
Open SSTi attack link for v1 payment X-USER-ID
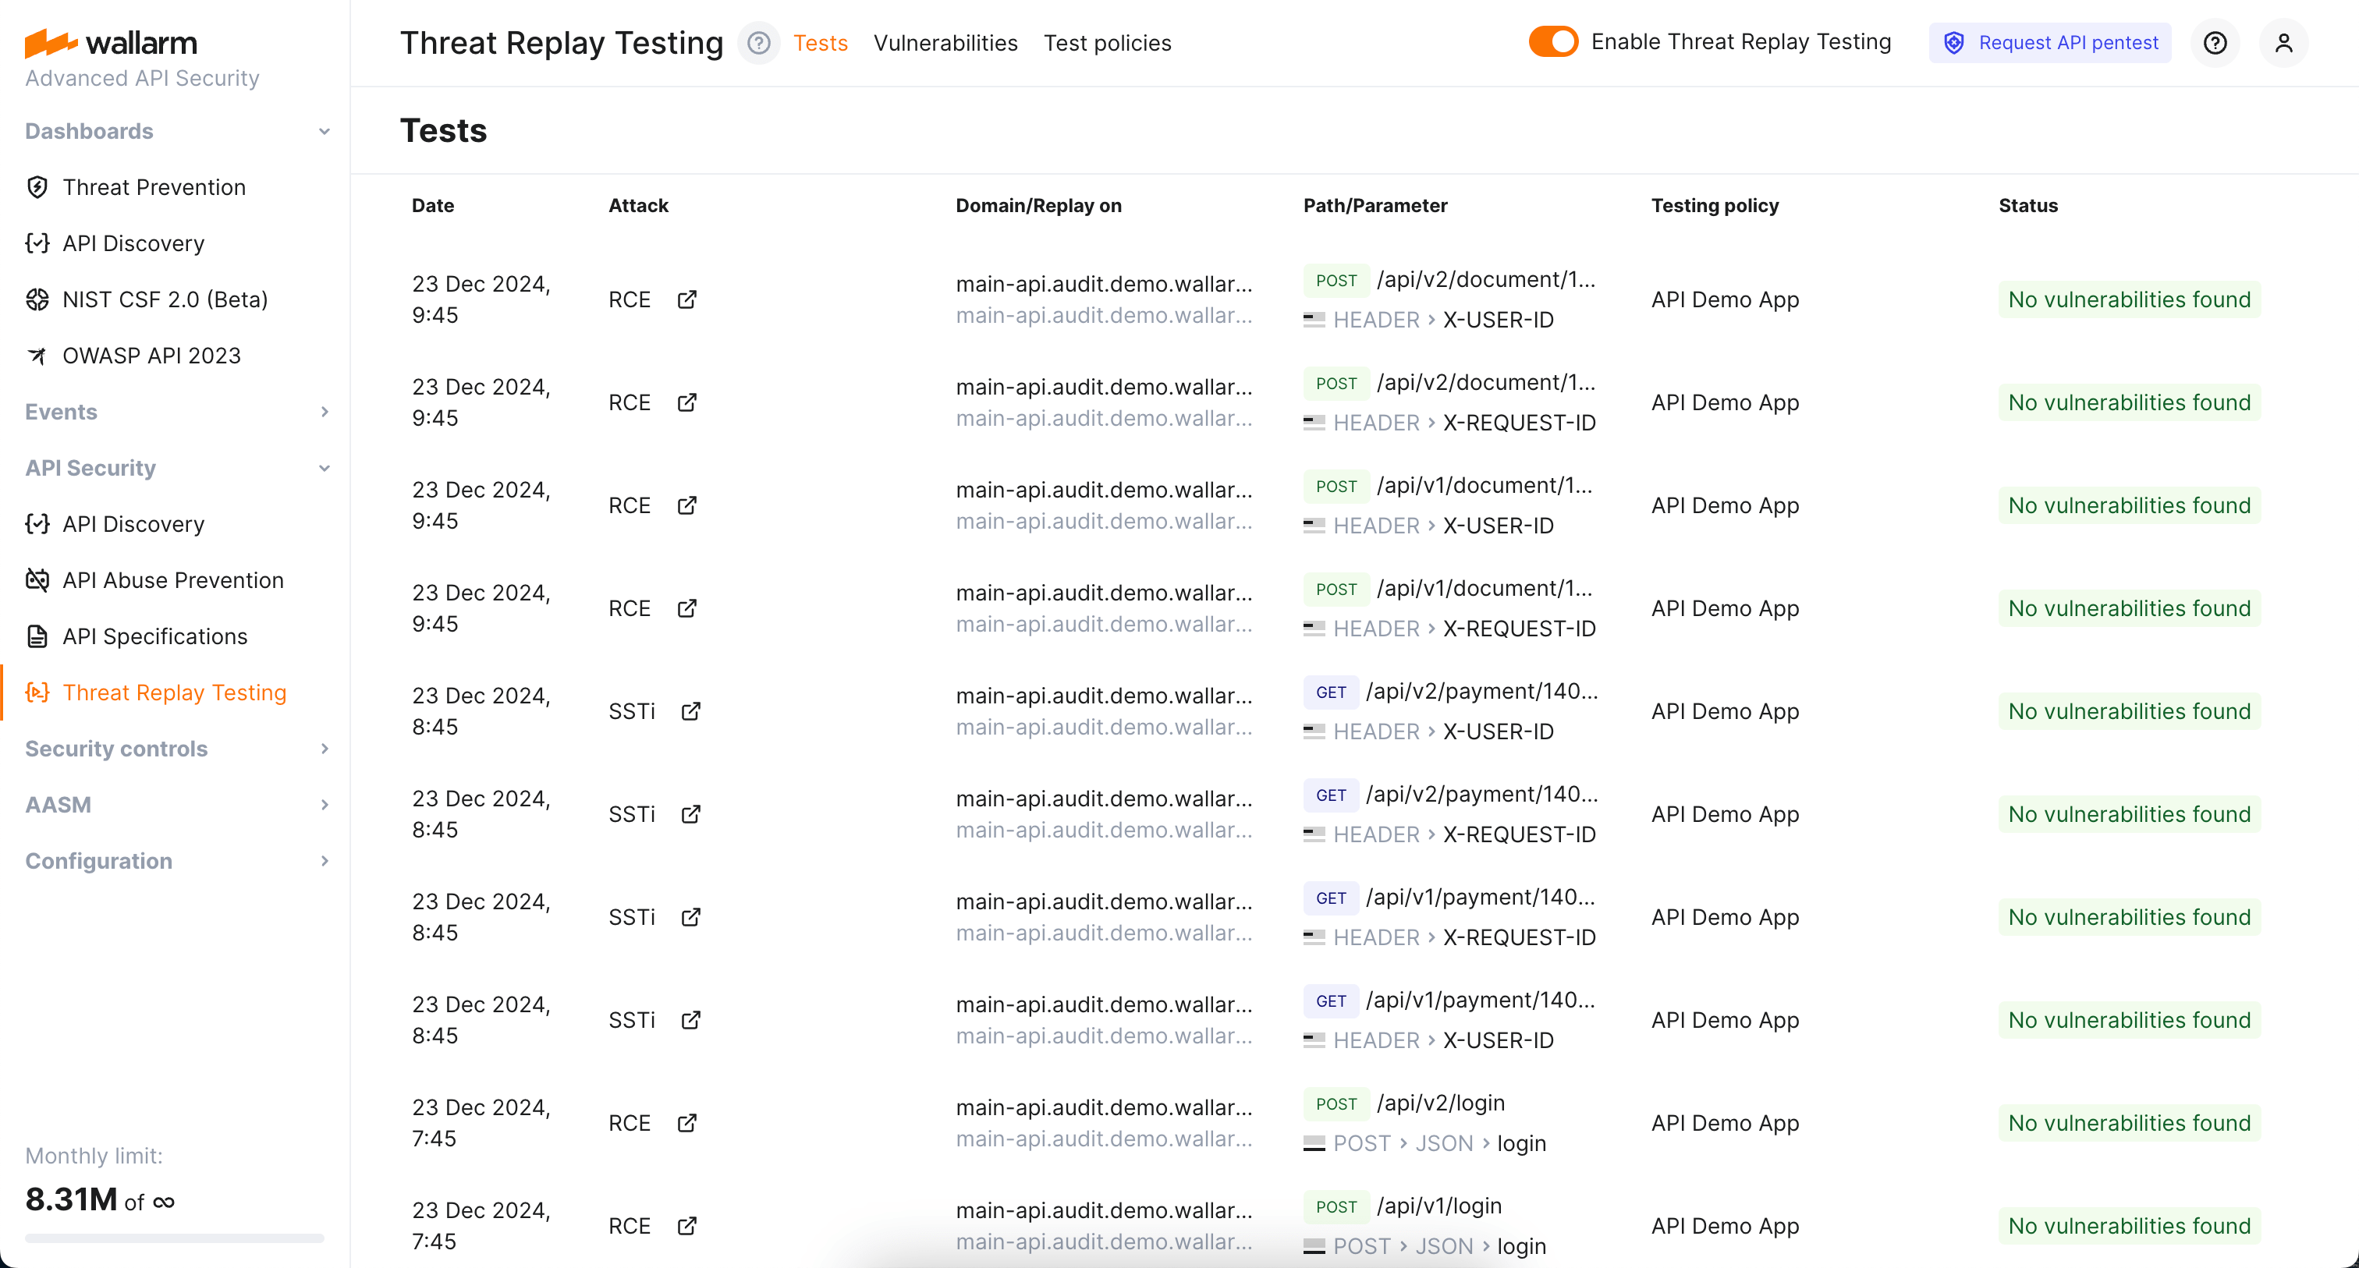(691, 1020)
